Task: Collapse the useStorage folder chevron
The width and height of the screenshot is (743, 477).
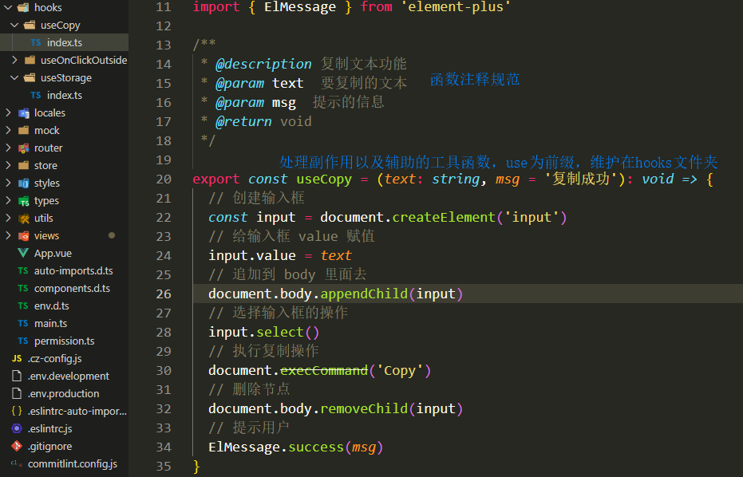Action: pos(14,77)
